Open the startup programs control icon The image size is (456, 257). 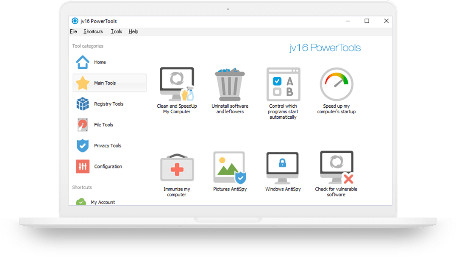coord(283,84)
